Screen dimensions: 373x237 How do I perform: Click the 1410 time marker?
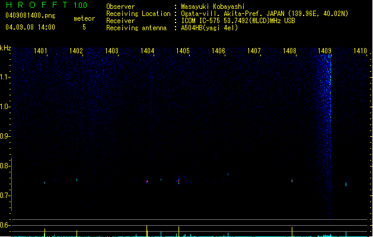[x=360, y=50]
